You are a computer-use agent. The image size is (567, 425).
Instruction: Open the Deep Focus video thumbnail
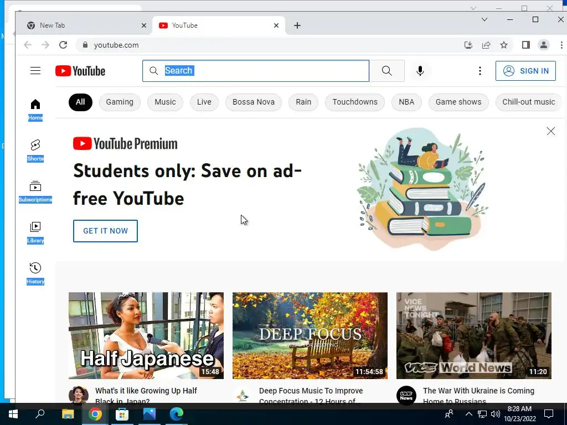pos(310,335)
